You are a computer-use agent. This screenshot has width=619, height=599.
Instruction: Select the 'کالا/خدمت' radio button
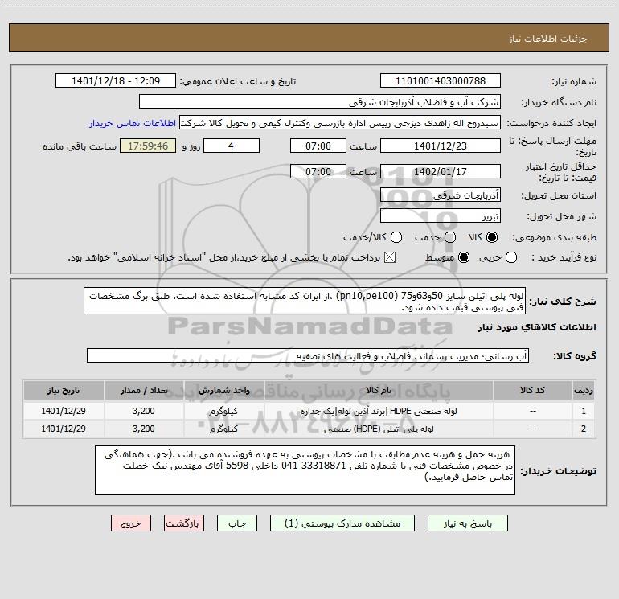pos(396,237)
